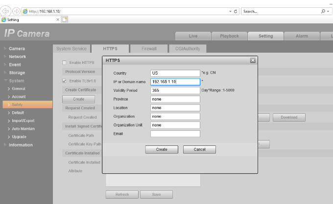
Task: Switch to the Playback tab
Action: pos(229,36)
